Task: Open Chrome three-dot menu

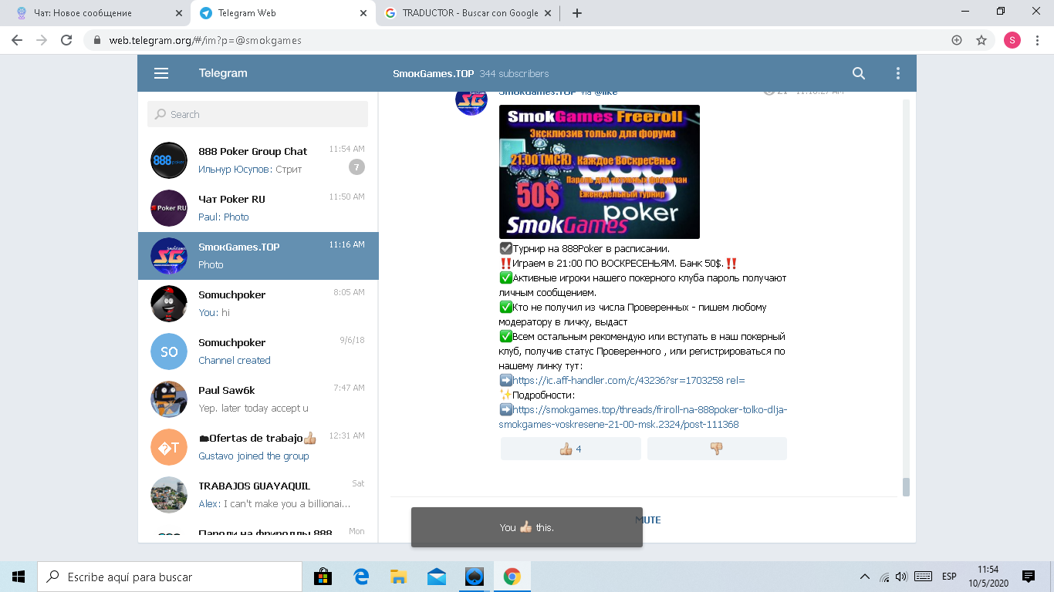Action: click(x=1037, y=40)
